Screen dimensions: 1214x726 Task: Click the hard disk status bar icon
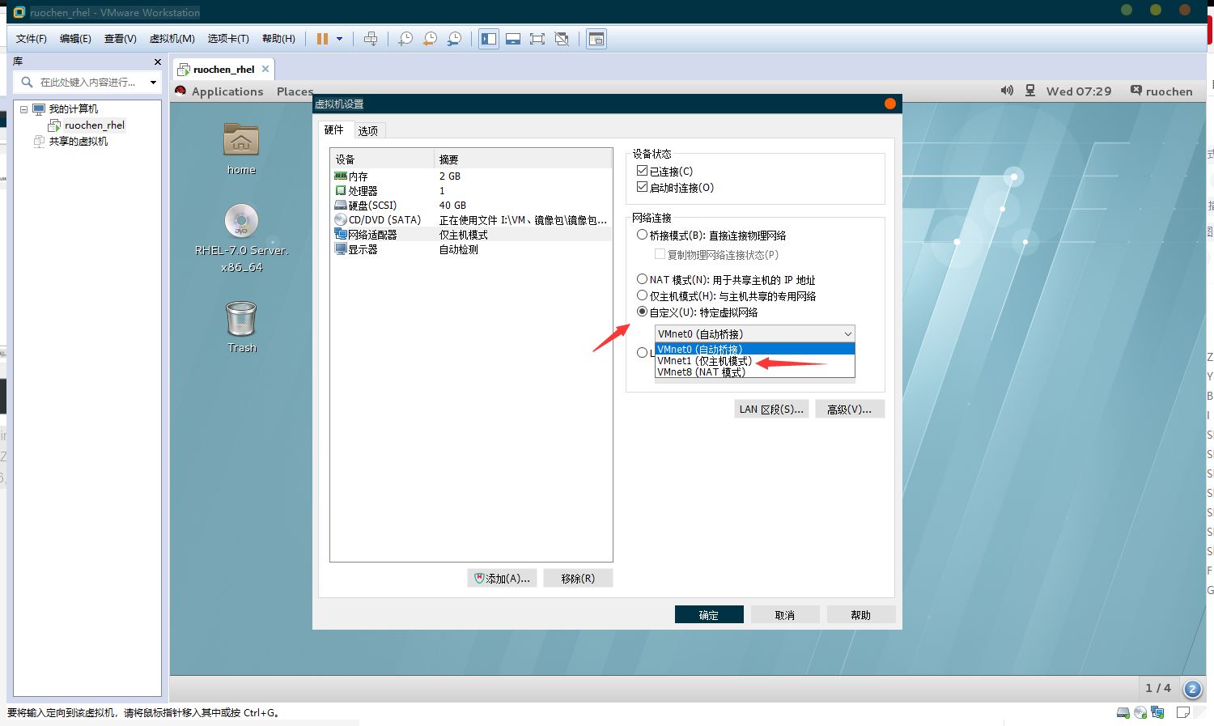[x=1123, y=713]
